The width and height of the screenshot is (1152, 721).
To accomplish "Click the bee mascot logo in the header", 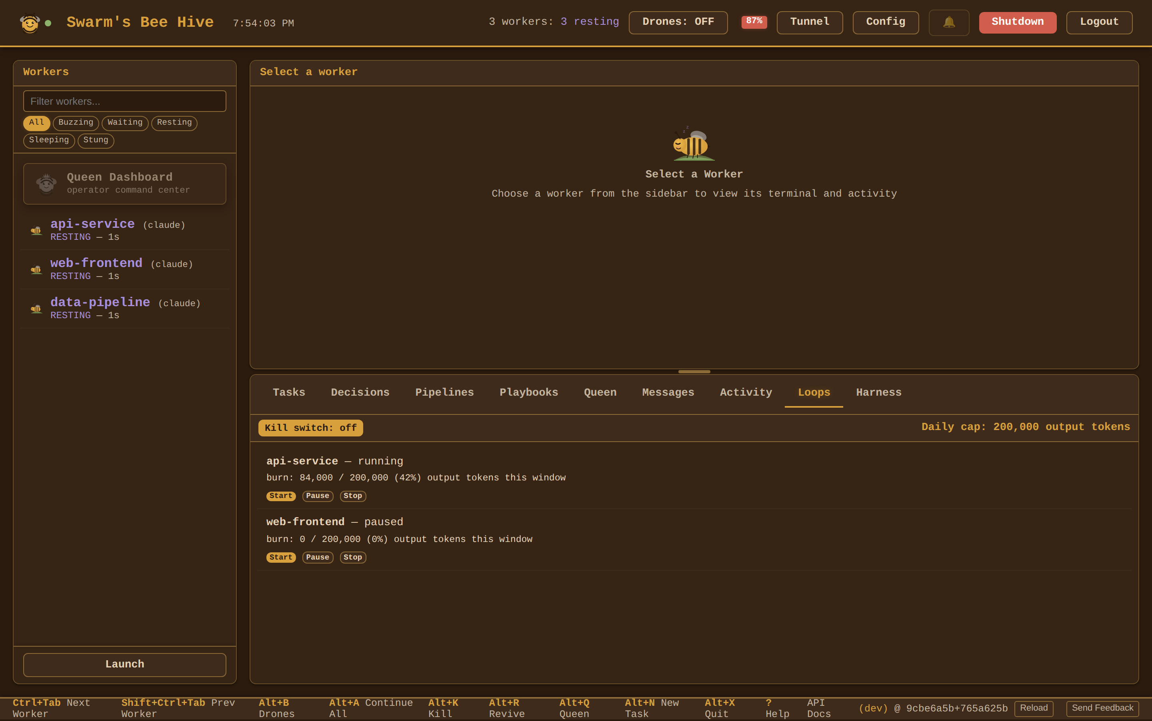I will point(30,22).
